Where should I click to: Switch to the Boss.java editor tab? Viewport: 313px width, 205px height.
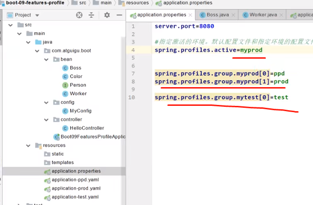pyautogui.click(x=218, y=15)
